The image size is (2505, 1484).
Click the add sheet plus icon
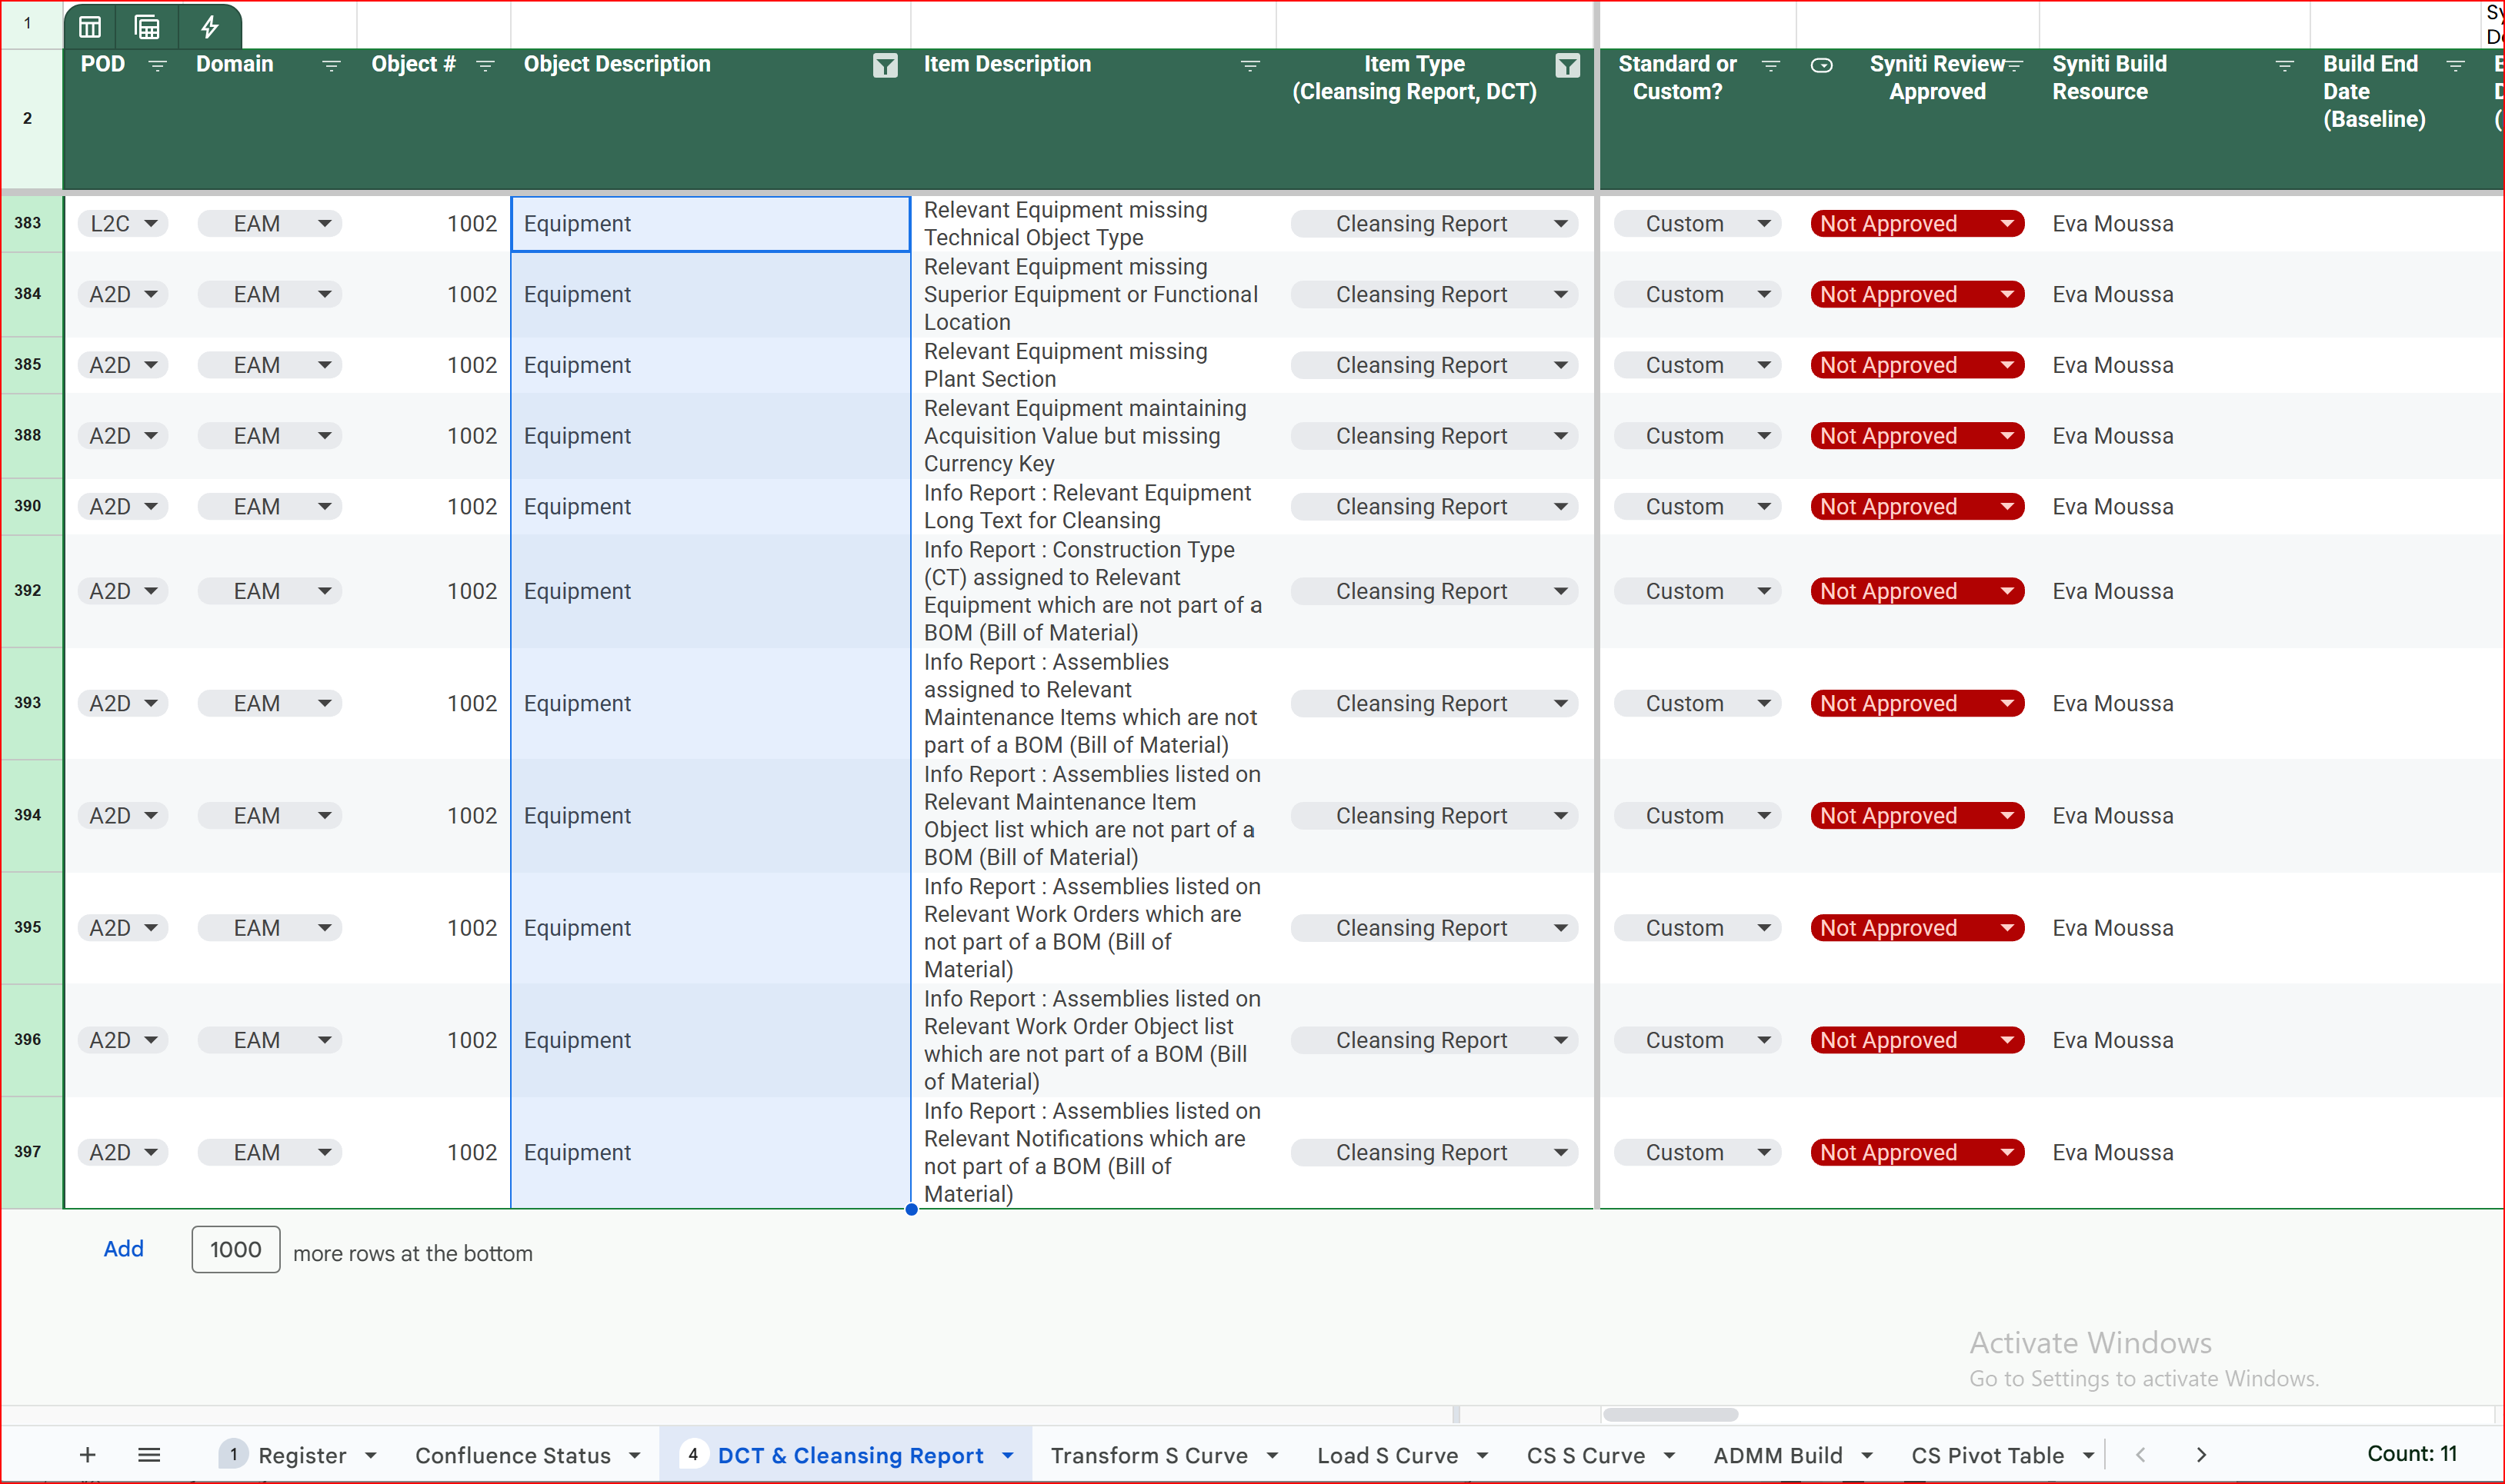(88, 1455)
